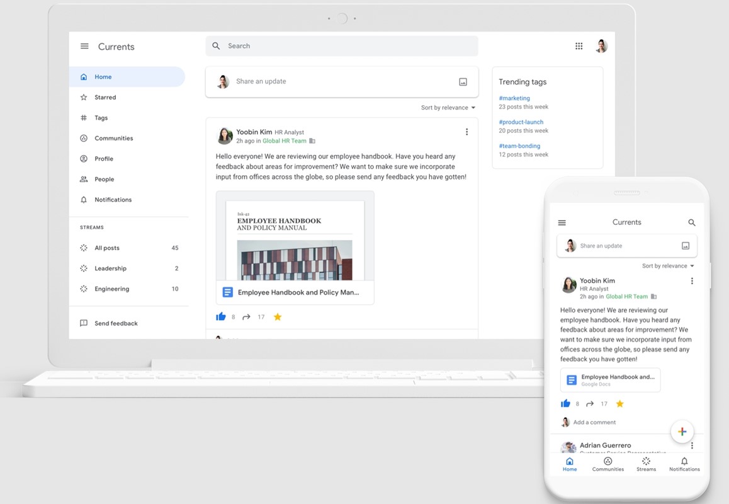Open the hamburger menu on the laptop screen
Image resolution: width=729 pixels, height=504 pixels.
click(x=84, y=47)
